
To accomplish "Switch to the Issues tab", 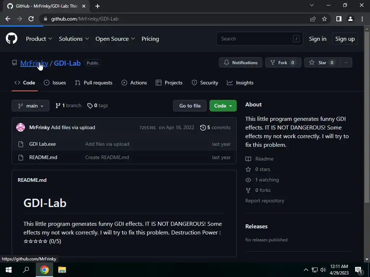I will coord(55,83).
